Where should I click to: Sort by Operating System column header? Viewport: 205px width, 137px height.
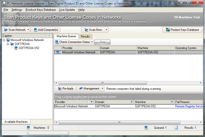click(188, 48)
